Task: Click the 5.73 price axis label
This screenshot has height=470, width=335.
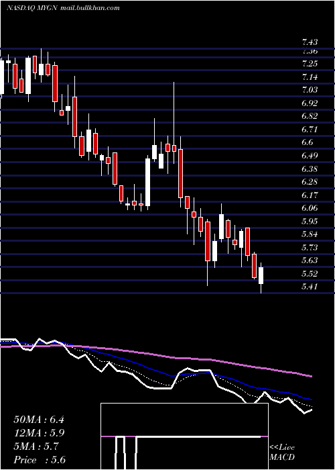Action: pyautogui.click(x=310, y=247)
